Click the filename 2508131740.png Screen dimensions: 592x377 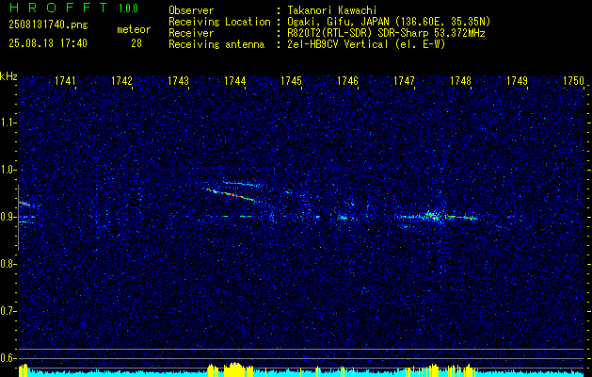48,25
